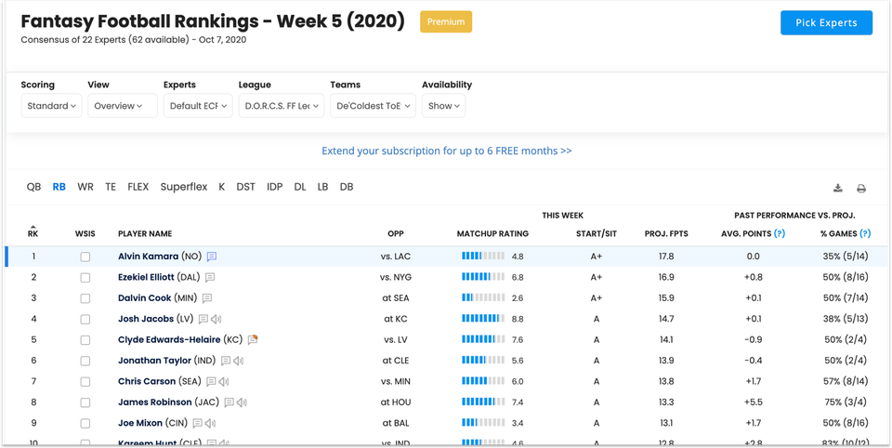Open Ezekiel Elliott's player page
This screenshot has height=448, width=892.
coord(146,277)
